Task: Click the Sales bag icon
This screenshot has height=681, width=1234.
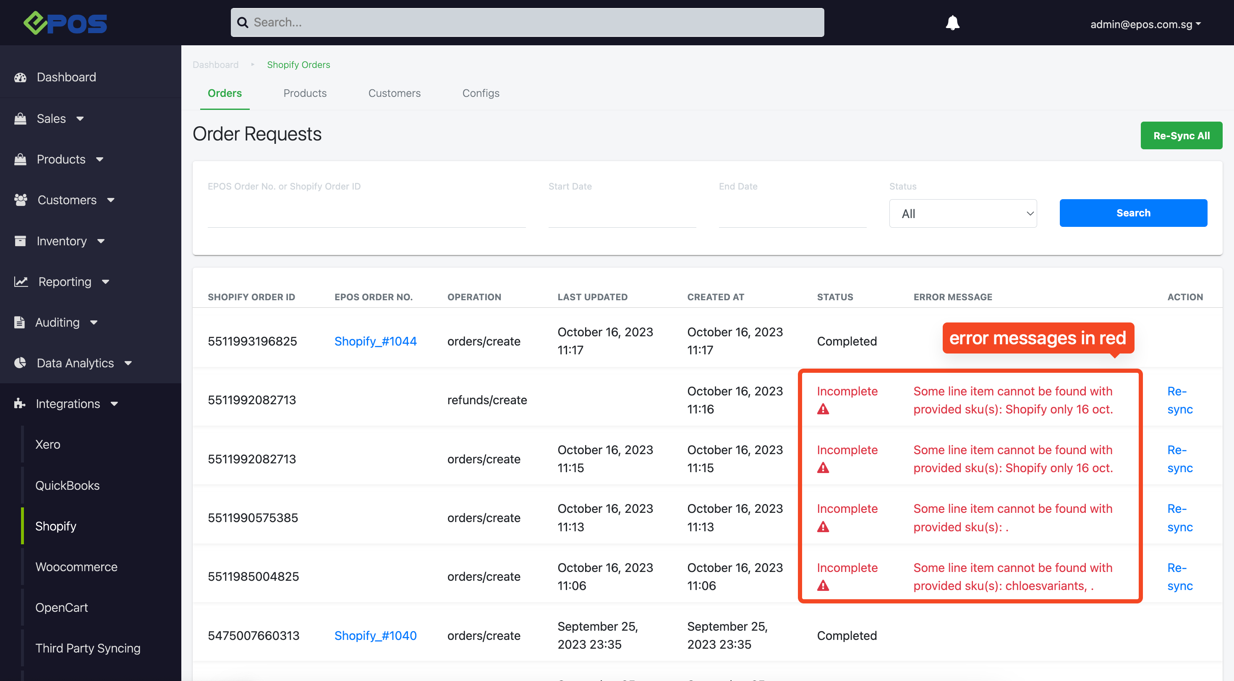Action: click(x=20, y=118)
